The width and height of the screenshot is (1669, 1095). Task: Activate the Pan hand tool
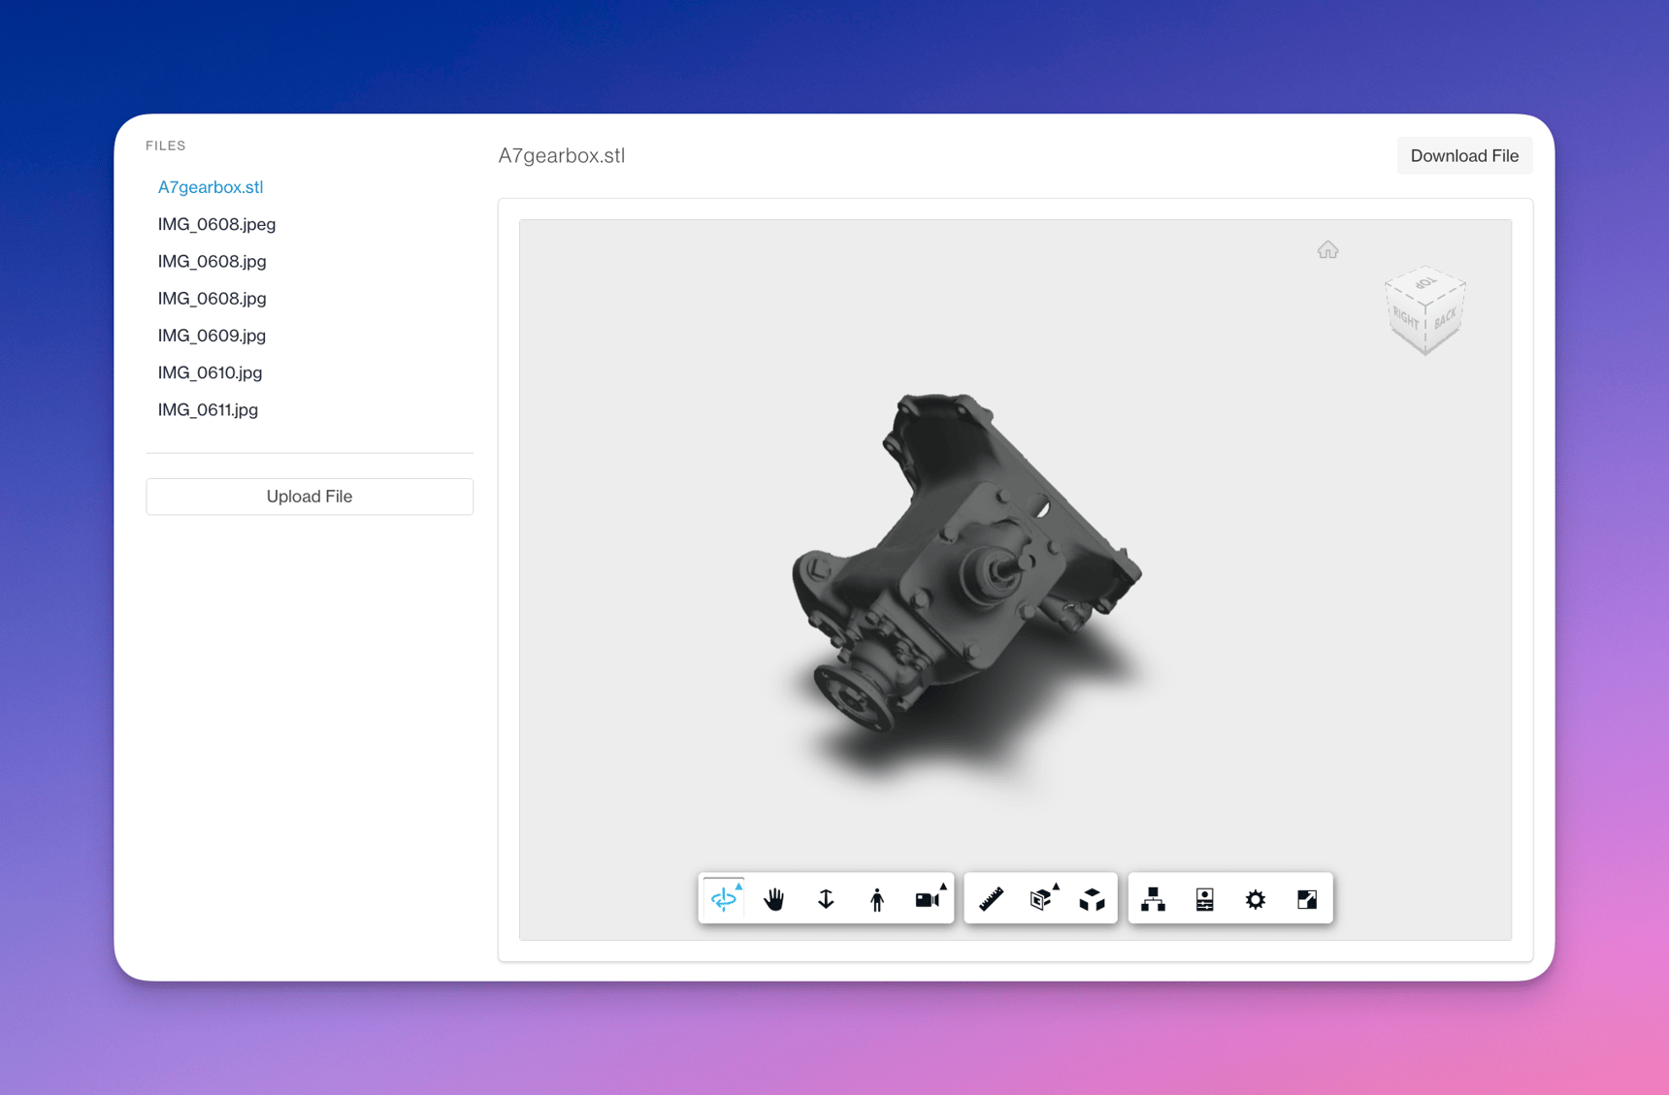coord(773,899)
